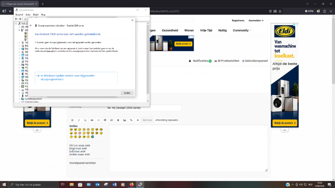Insert bulleted list in forum editor
Image resolution: width=335 pixels, height=188 pixels.
(105, 120)
